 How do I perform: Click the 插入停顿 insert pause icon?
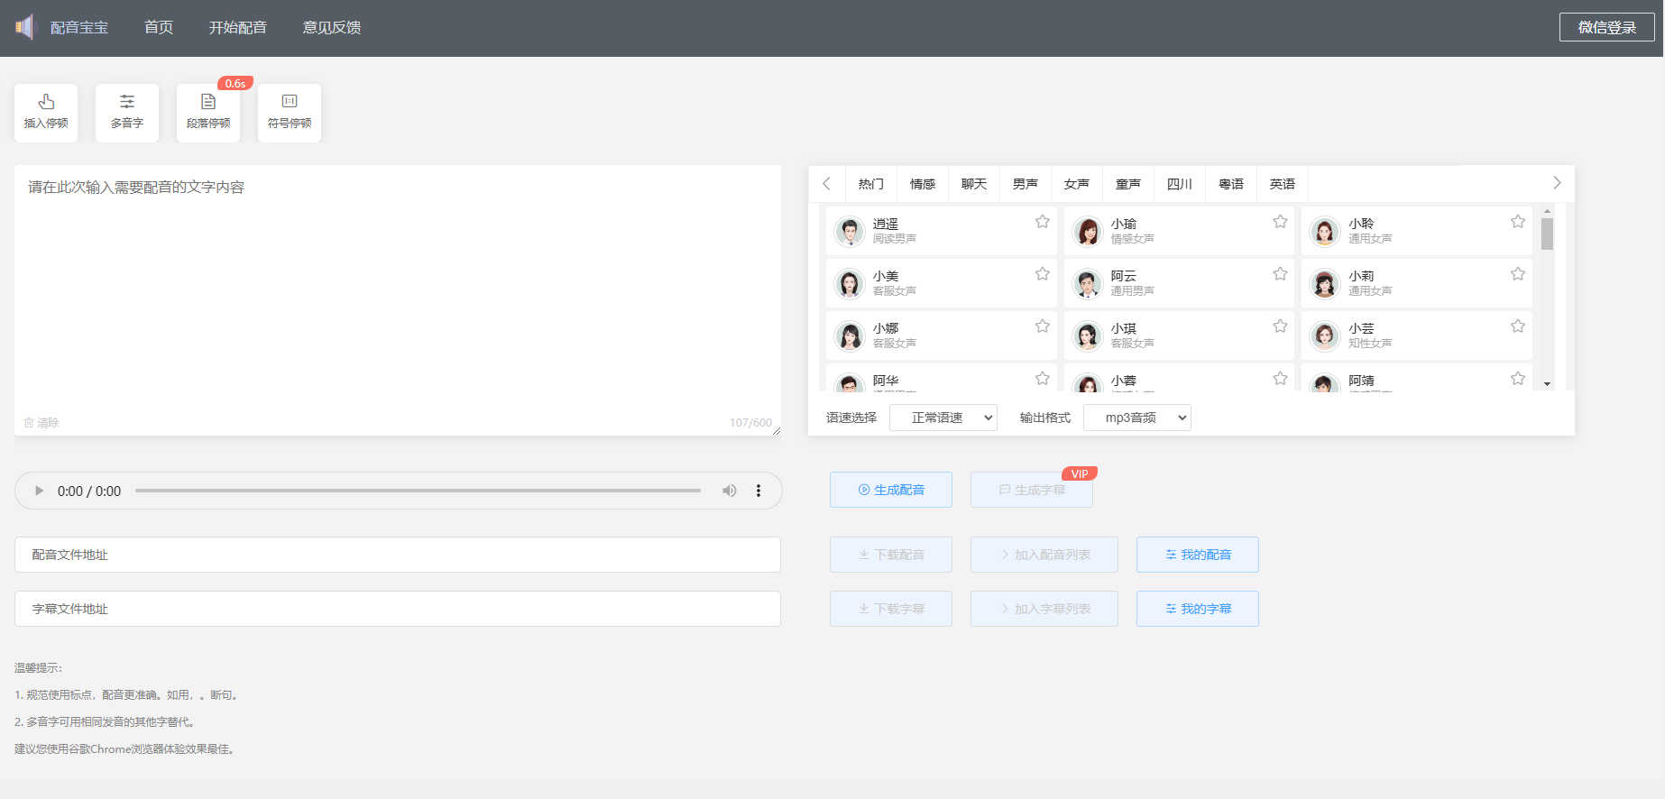click(x=46, y=103)
